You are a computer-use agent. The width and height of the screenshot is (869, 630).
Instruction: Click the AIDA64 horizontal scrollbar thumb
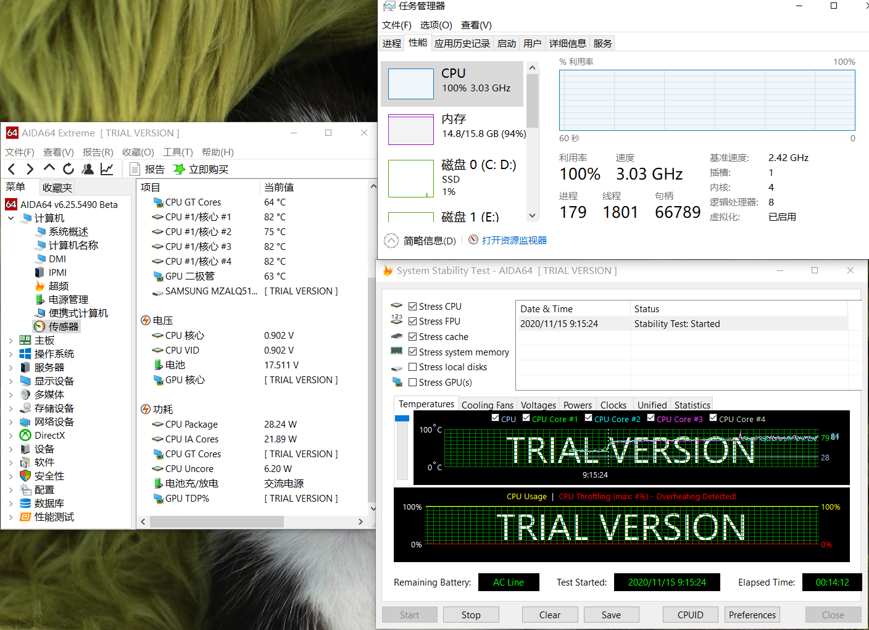click(217, 521)
